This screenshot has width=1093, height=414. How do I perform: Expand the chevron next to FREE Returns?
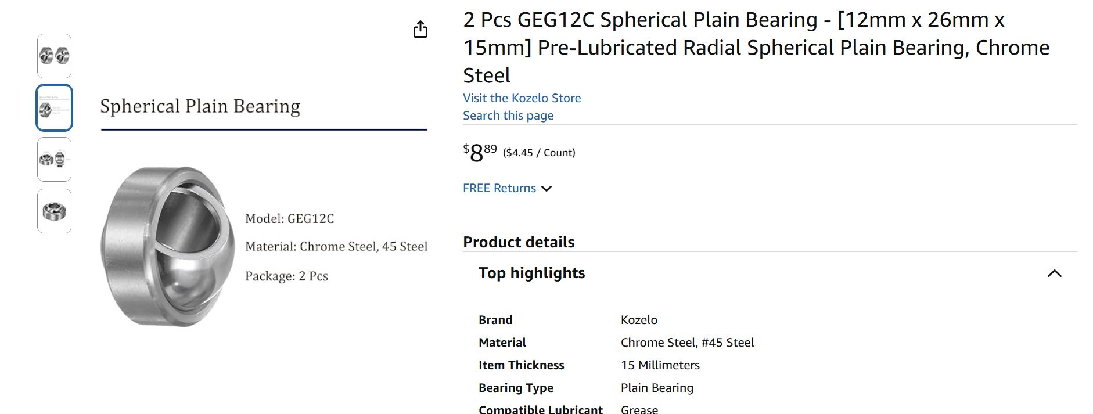pyautogui.click(x=546, y=189)
